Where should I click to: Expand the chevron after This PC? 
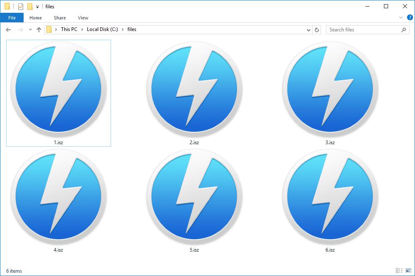82,30
